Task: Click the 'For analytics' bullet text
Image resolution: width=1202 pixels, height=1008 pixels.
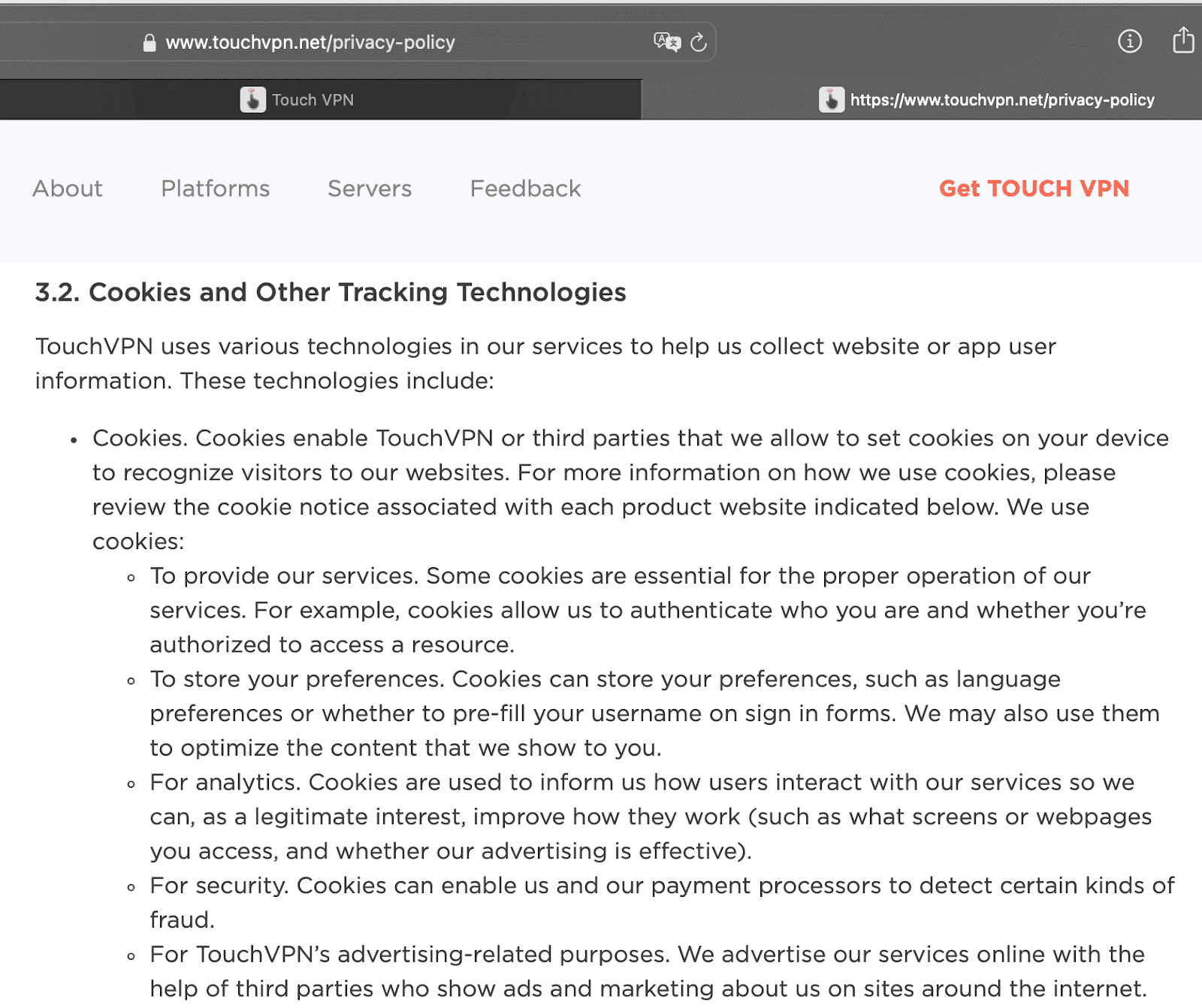Action: pyautogui.click(x=651, y=816)
